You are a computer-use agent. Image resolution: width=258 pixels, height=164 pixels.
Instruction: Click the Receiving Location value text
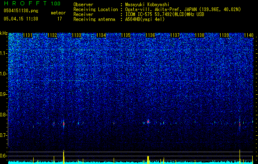(x=183, y=9)
